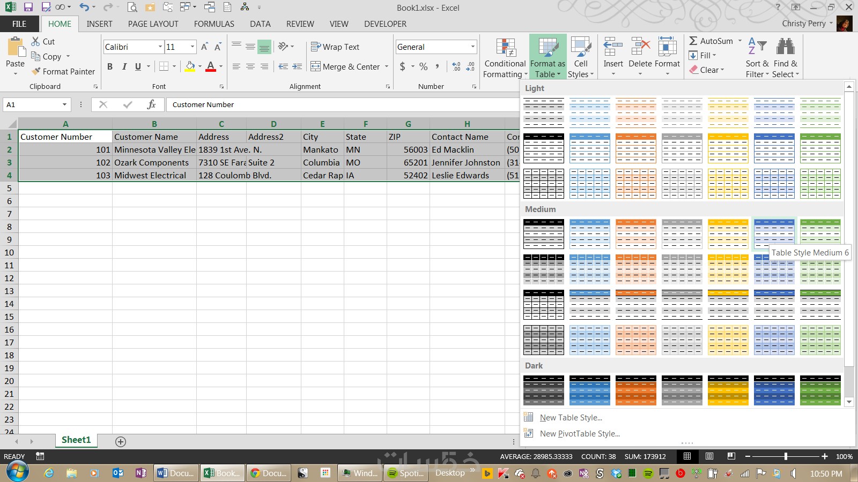Open the FORMULAS ribbon tab
This screenshot has height=482, width=858.
(x=214, y=24)
